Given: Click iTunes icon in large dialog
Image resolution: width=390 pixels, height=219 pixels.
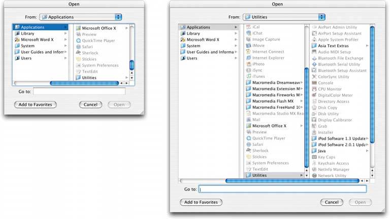Looking at the screenshot, I should tap(248, 76).
